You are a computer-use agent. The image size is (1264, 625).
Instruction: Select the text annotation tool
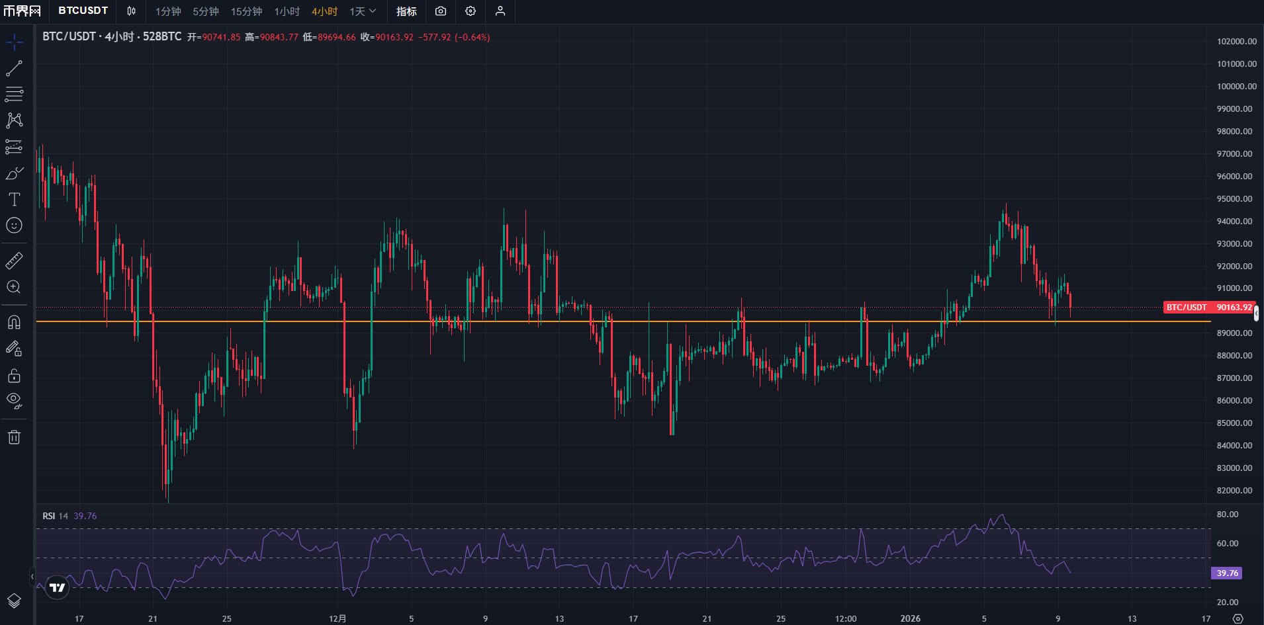click(14, 199)
